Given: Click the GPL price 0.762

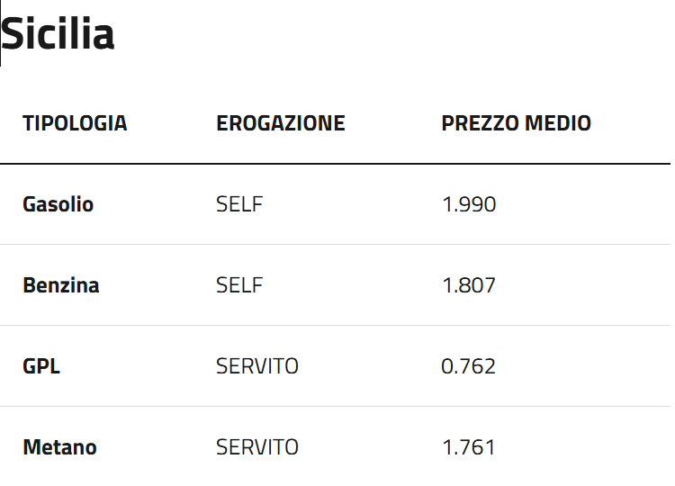Looking at the screenshot, I should tap(469, 366).
